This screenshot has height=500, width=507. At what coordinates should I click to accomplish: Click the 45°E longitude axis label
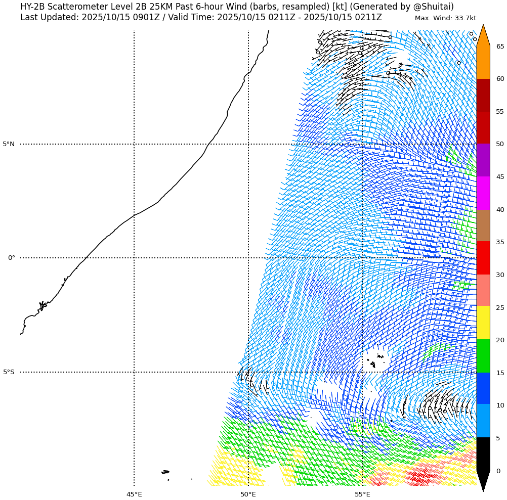[x=134, y=494]
